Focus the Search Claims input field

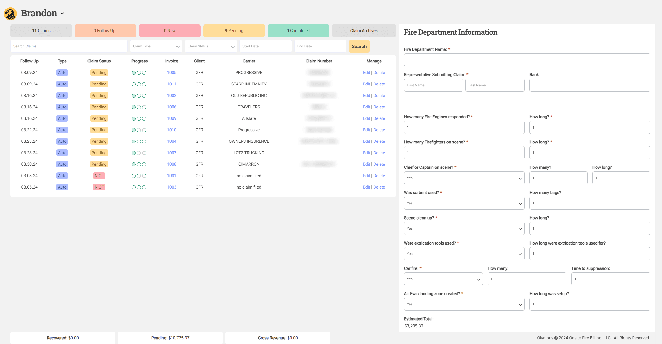[x=69, y=46]
